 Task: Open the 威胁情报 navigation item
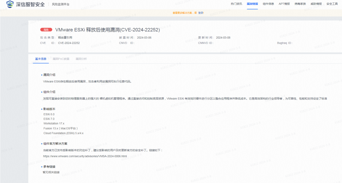pos(316,4)
